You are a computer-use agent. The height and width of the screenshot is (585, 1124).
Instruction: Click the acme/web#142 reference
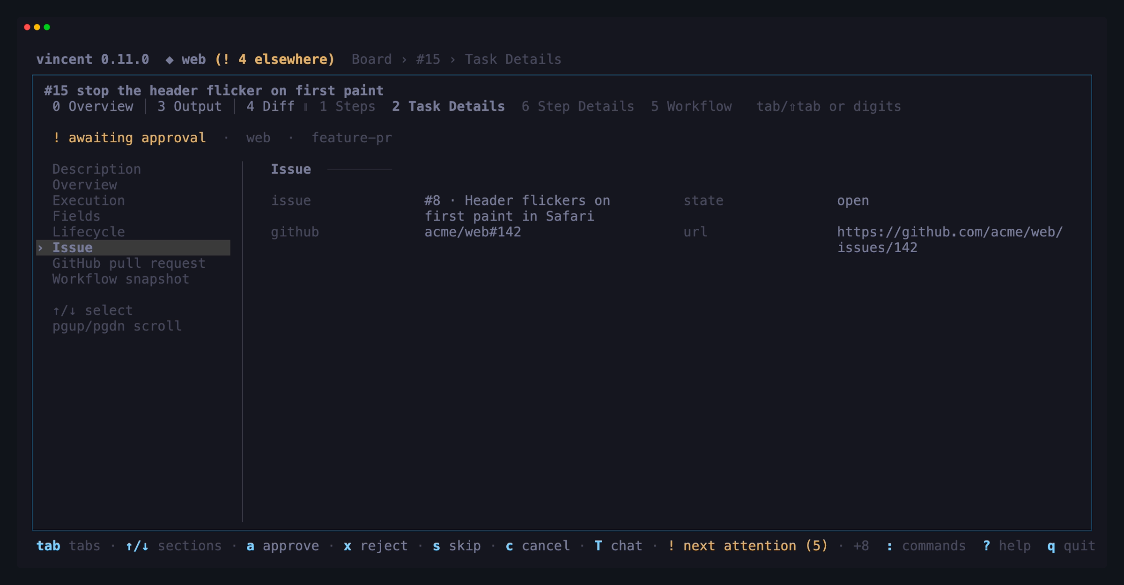pyautogui.click(x=473, y=232)
